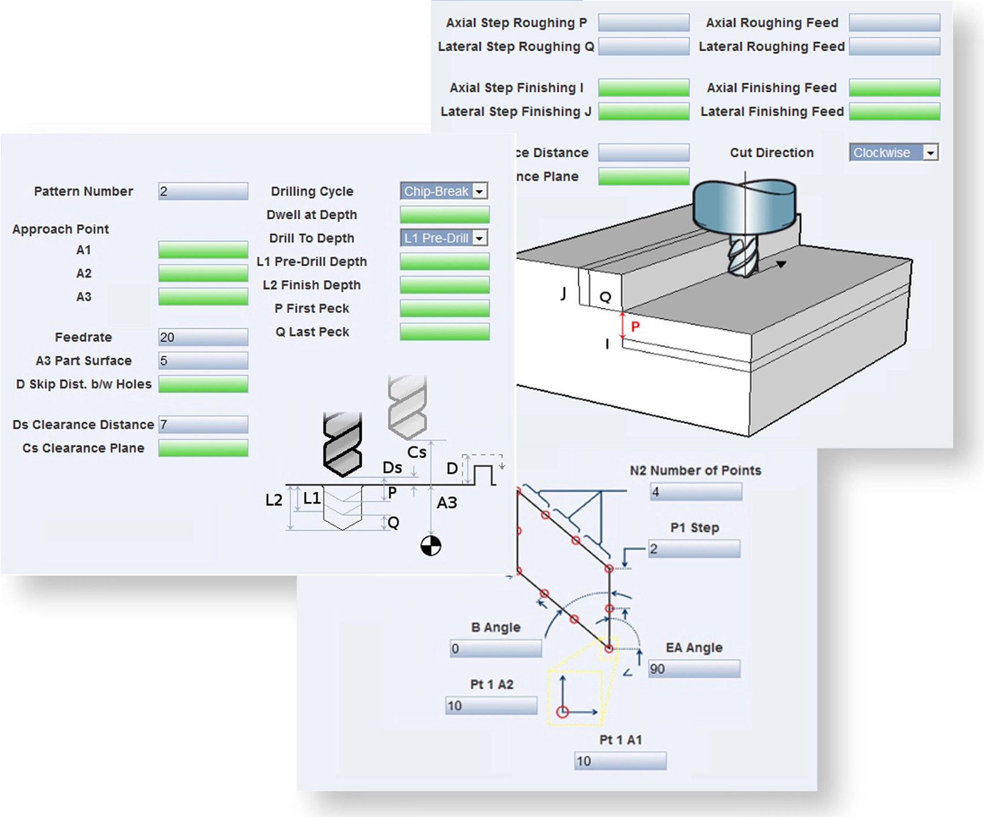
Task: Select the N2 Number of Points field
Action: point(696,492)
